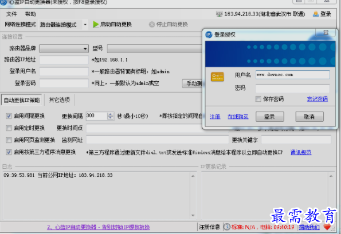This screenshot has width=341, height=234.
Task: Close the 登录授权 login dialog
Action: (x=326, y=33)
